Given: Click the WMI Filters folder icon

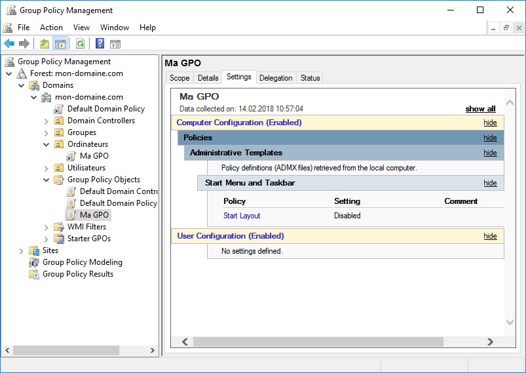Looking at the screenshot, I should (x=59, y=227).
